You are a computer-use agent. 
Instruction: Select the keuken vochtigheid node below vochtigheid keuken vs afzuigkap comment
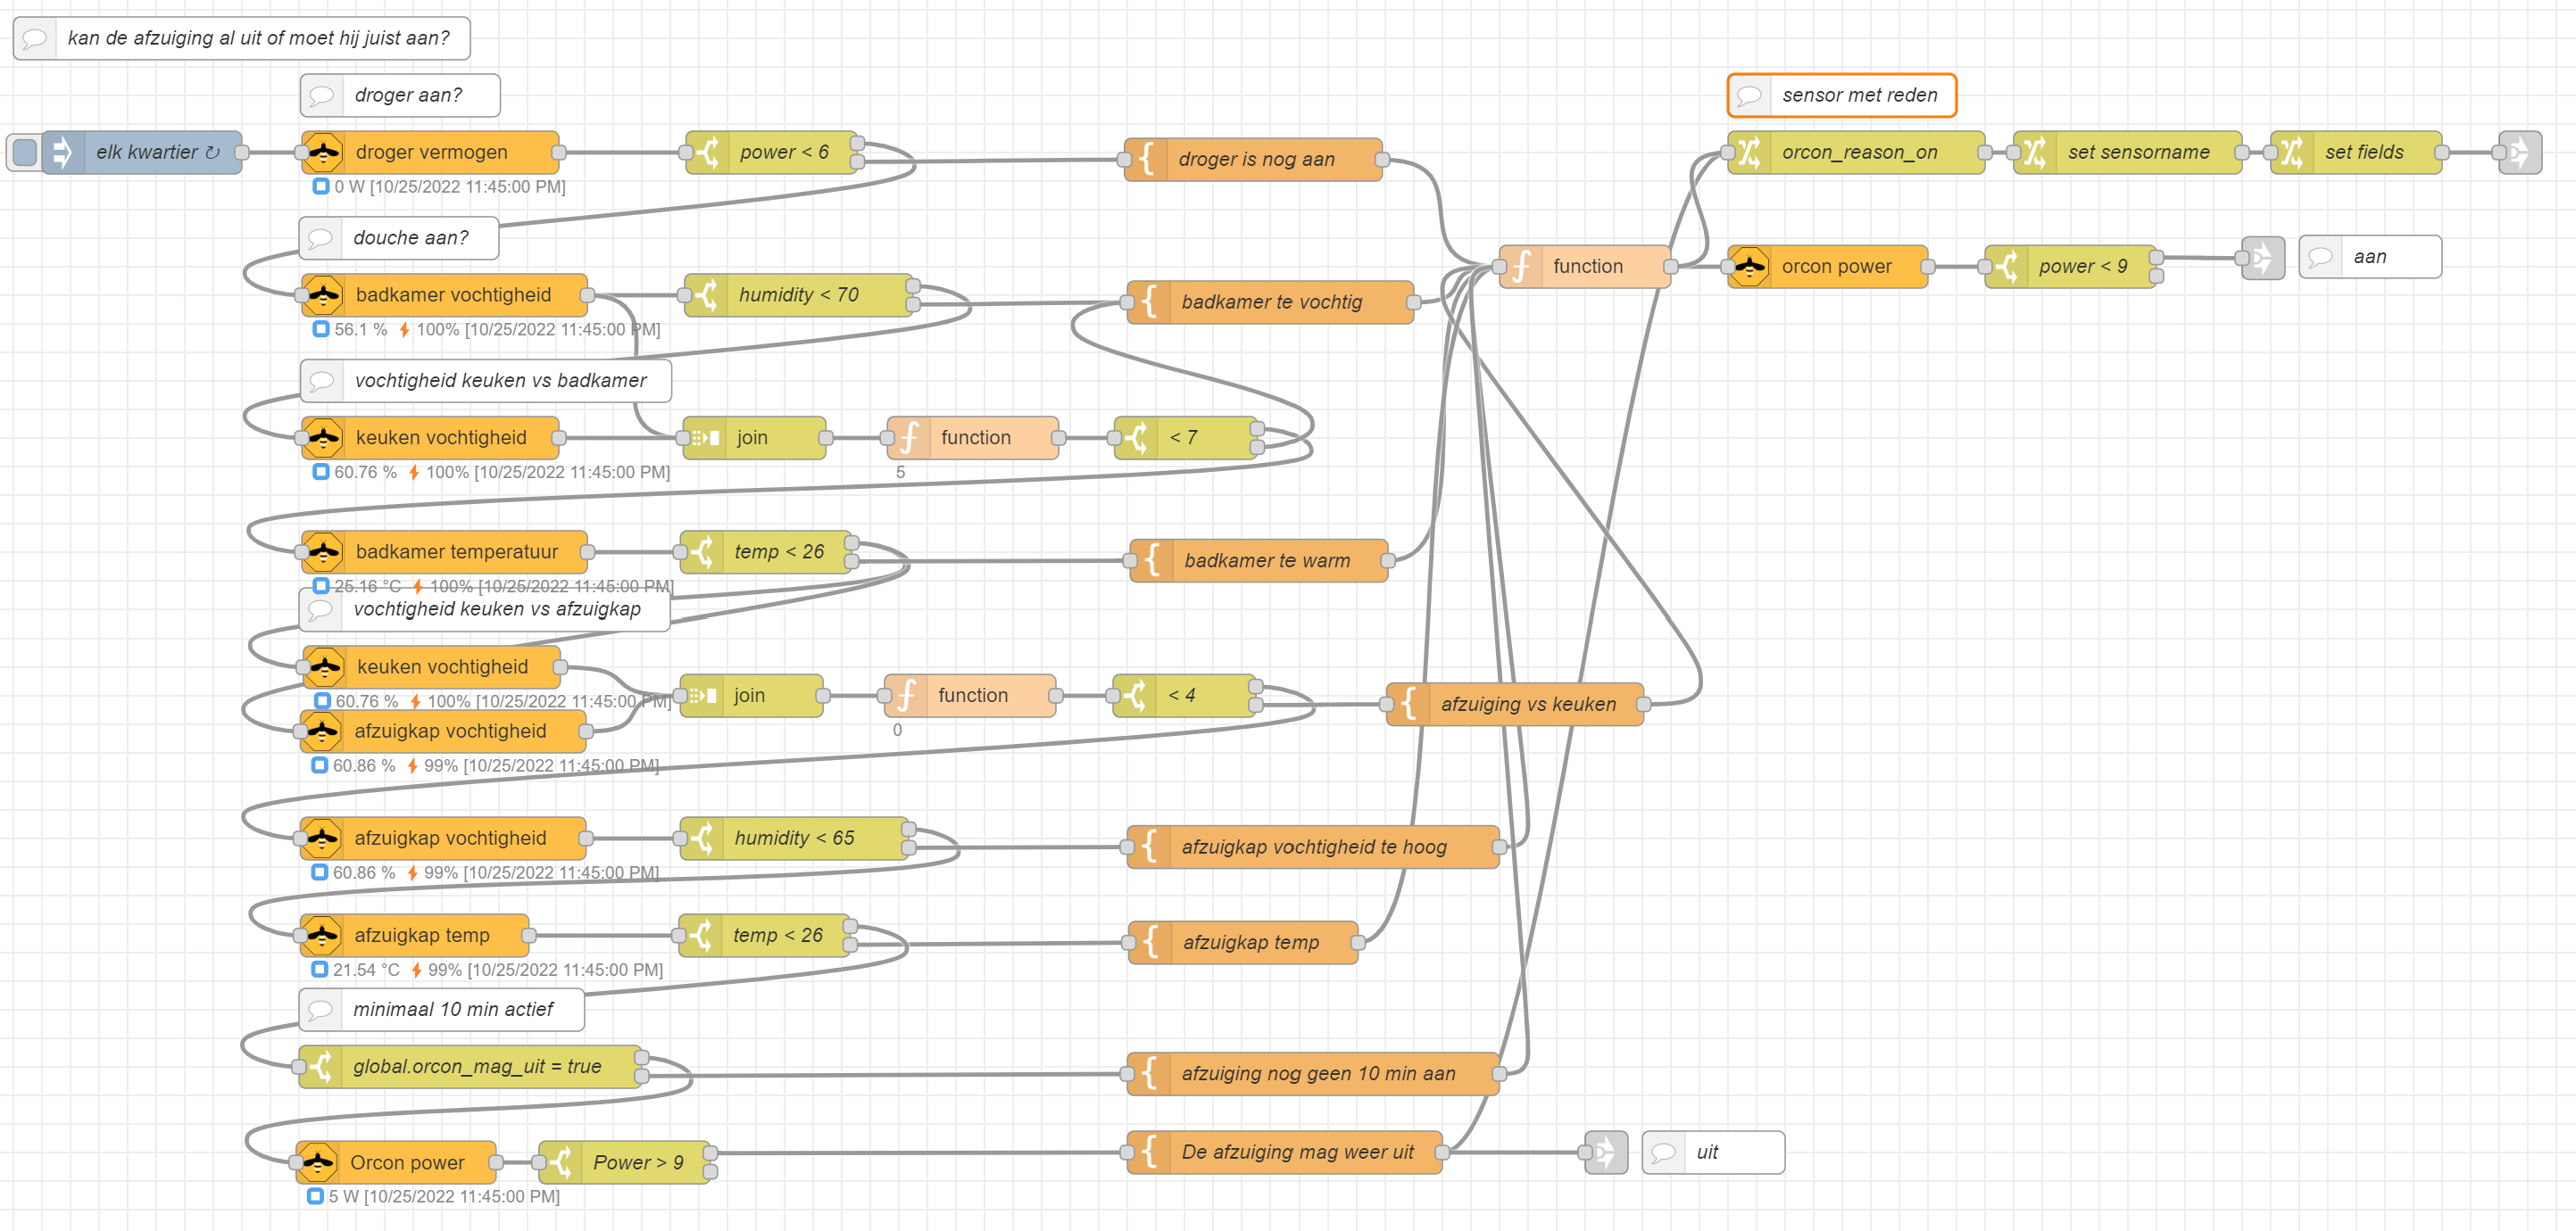[431, 667]
